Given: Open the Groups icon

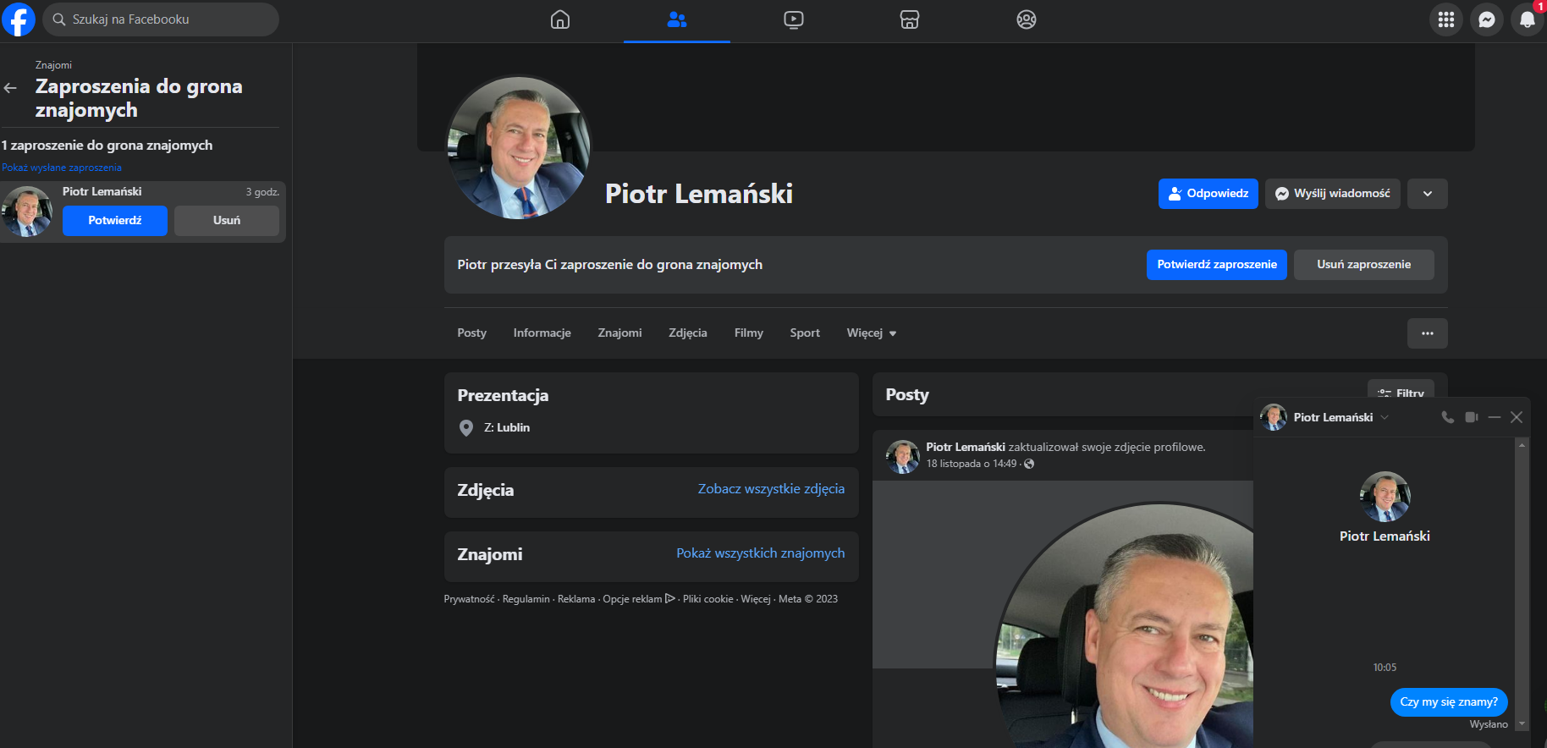Looking at the screenshot, I should point(1027,19).
